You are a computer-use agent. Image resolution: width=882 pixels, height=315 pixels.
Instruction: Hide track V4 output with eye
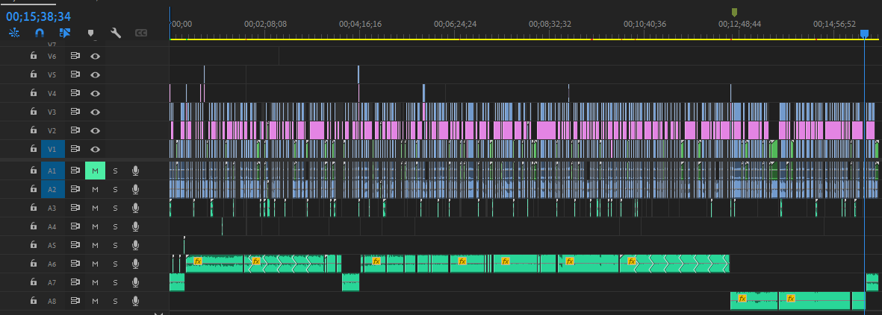tap(96, 93)
